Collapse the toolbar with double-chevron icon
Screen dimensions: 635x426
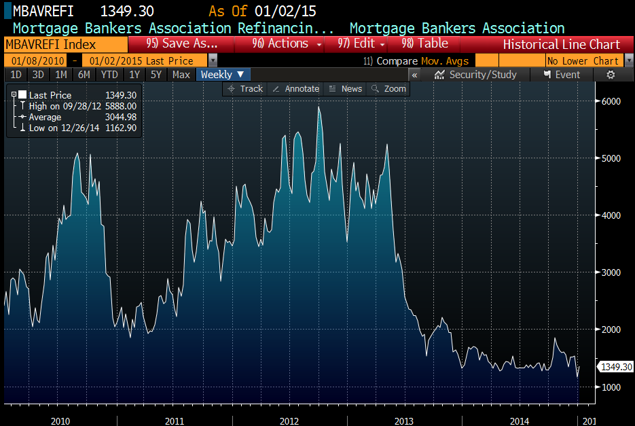click(x=414, y=75)
